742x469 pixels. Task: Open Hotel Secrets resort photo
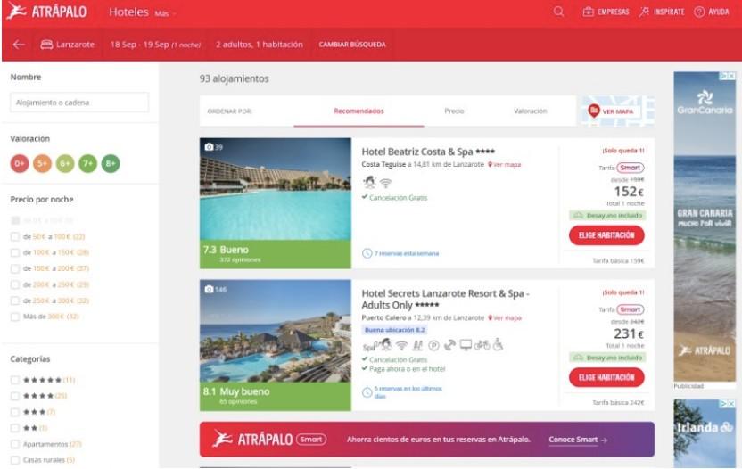point(276,331)
